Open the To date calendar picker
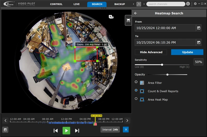 (199, 42)
